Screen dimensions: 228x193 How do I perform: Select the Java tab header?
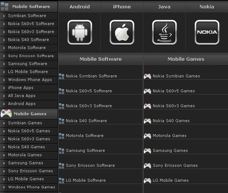pyautogui.click(x=164, y=7)
